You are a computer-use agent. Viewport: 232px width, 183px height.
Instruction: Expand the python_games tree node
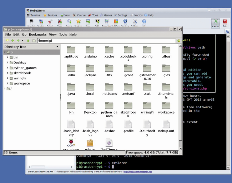(7, 68)
